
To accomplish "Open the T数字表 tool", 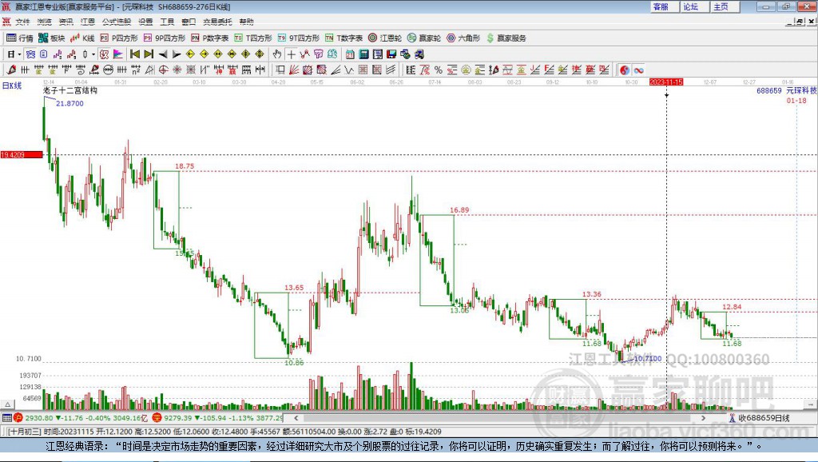I will (x=343, y=38).
